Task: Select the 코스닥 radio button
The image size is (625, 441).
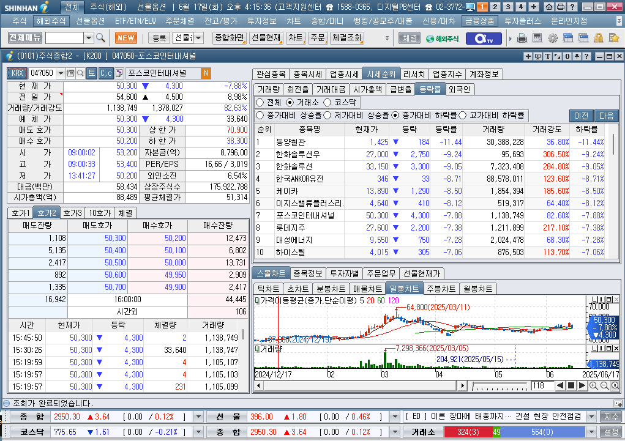Action: tap(327, 102)
